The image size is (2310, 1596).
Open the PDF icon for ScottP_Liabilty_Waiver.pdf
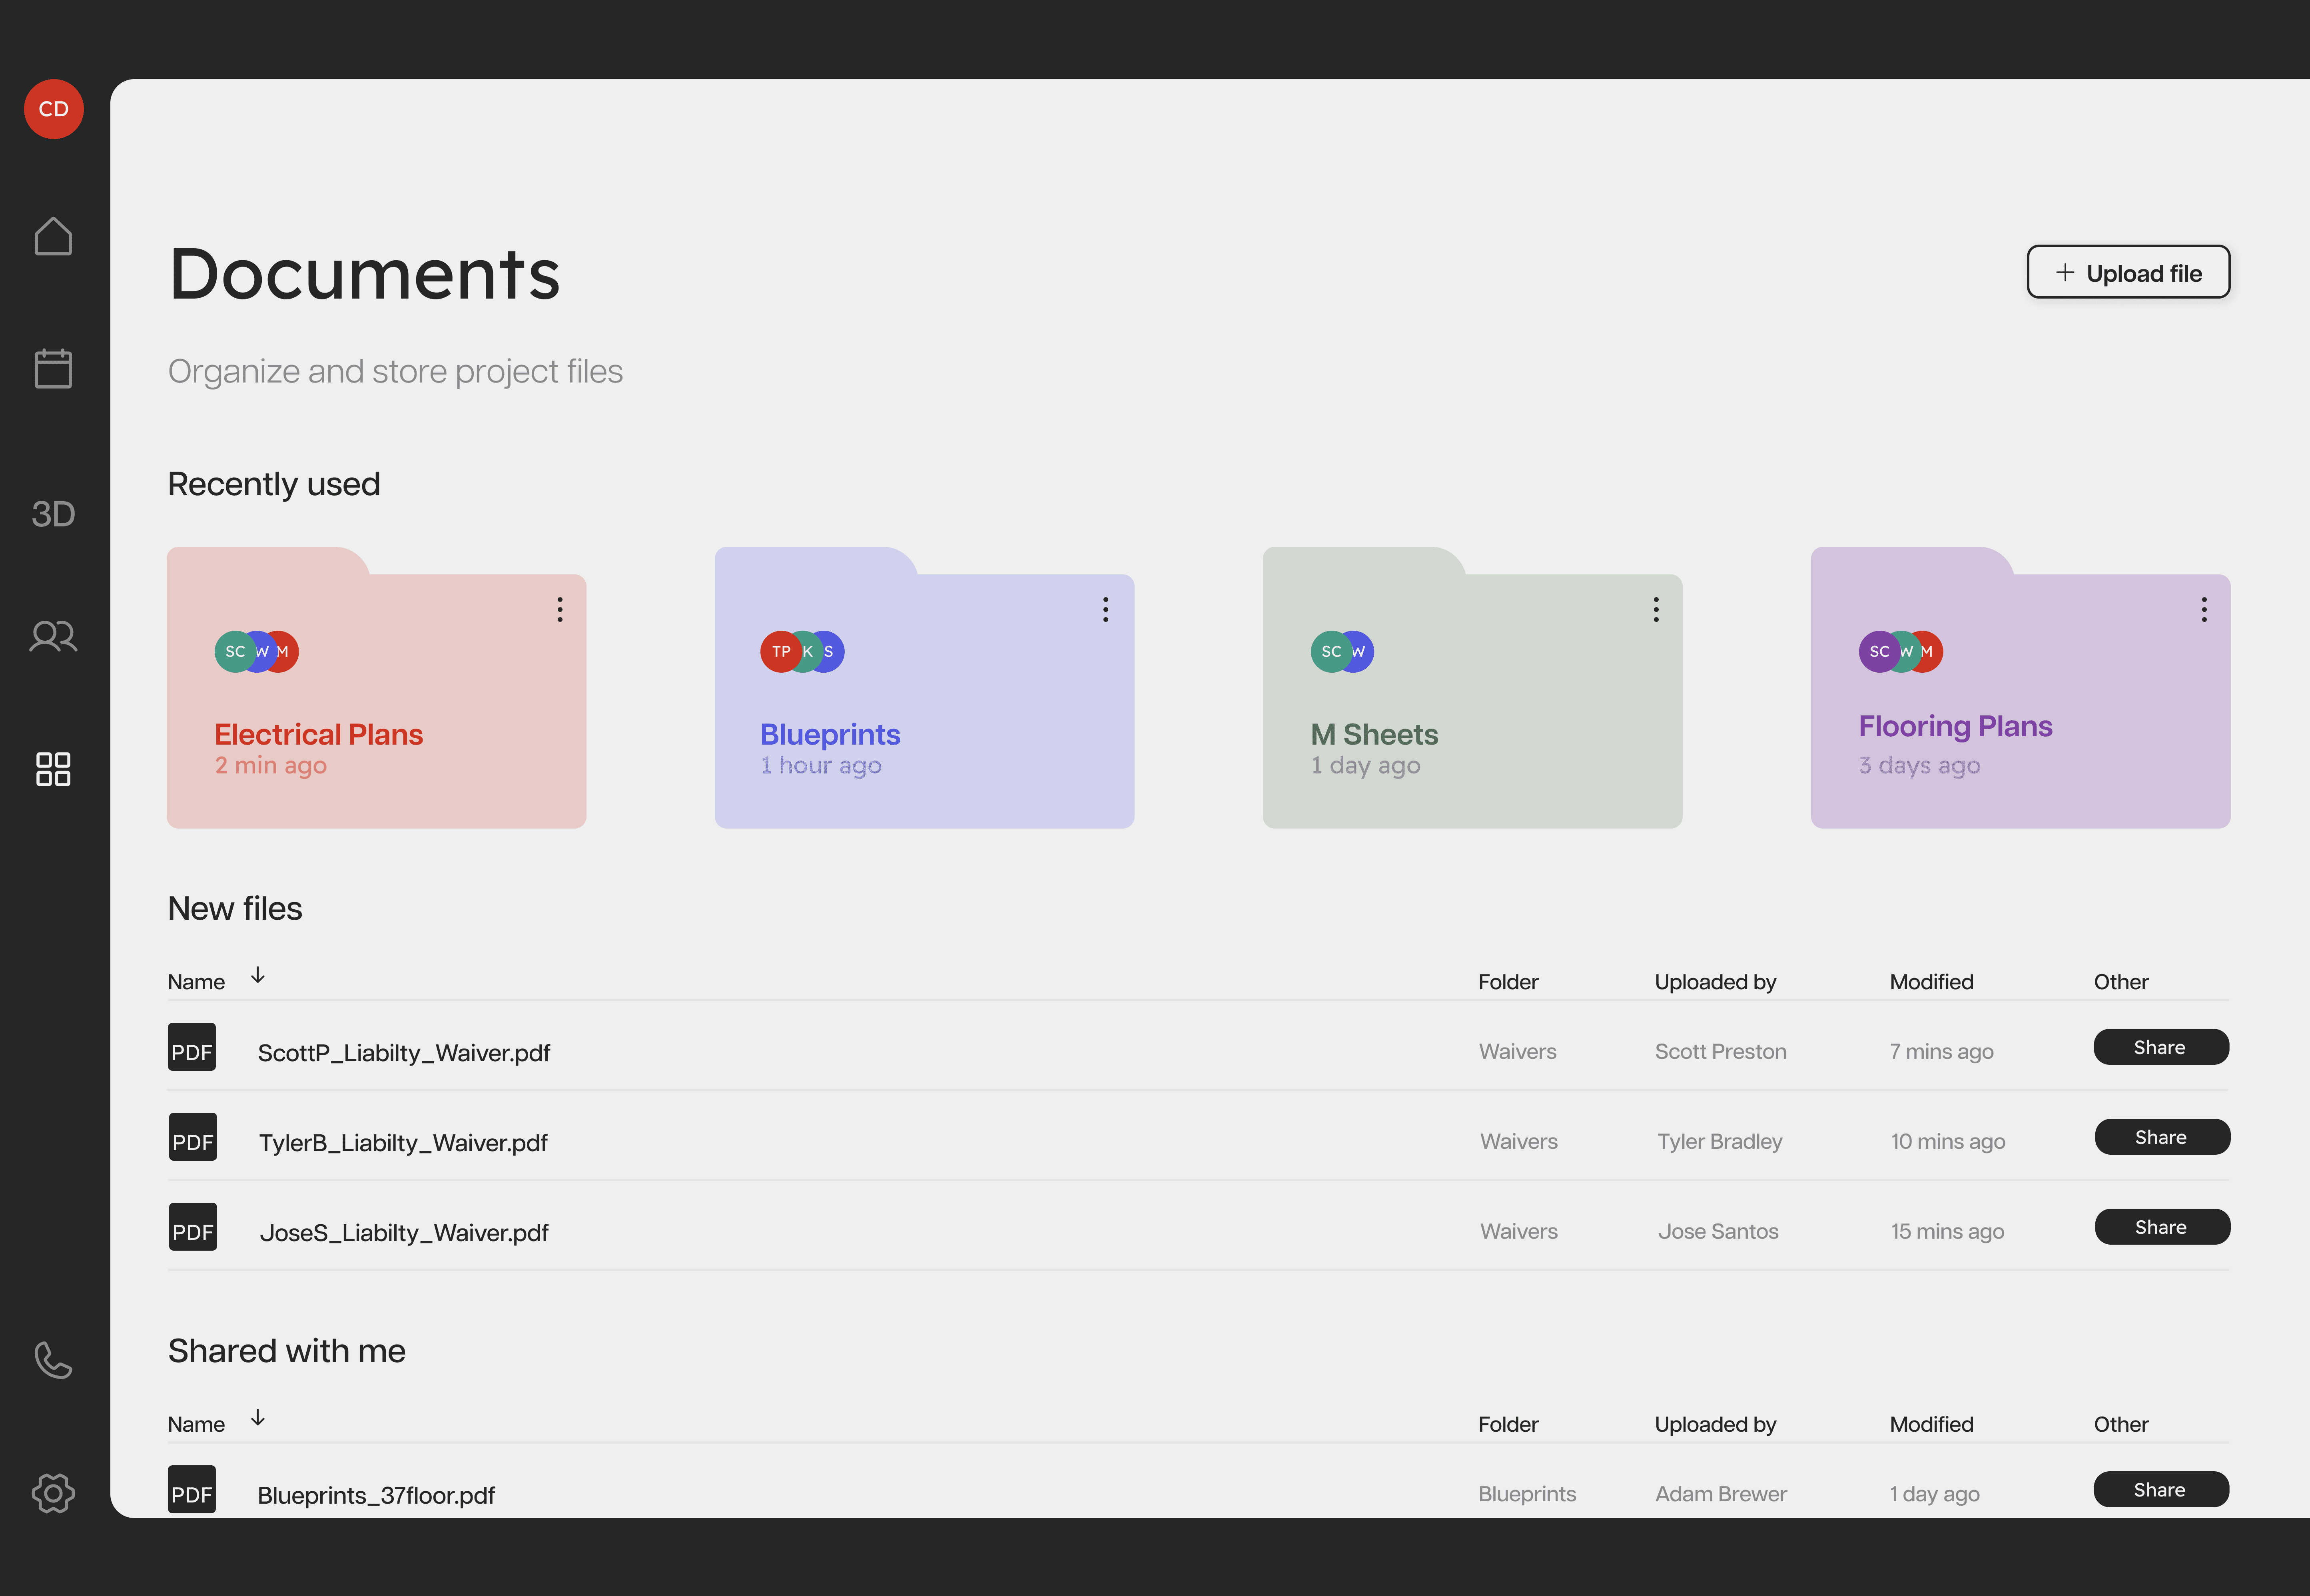click(x=192, y=1047)
